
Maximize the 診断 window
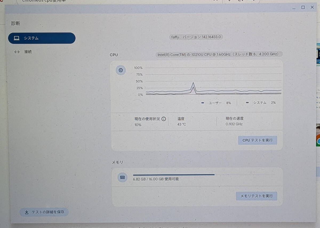click(303, 7)
